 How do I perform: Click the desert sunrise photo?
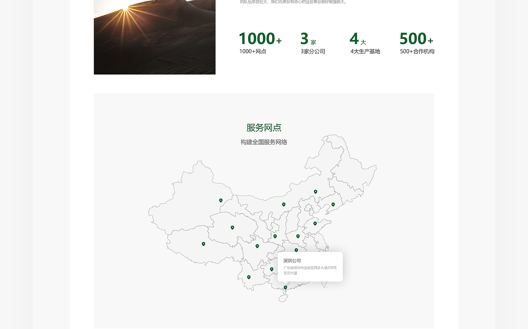[x=154, y=37]
